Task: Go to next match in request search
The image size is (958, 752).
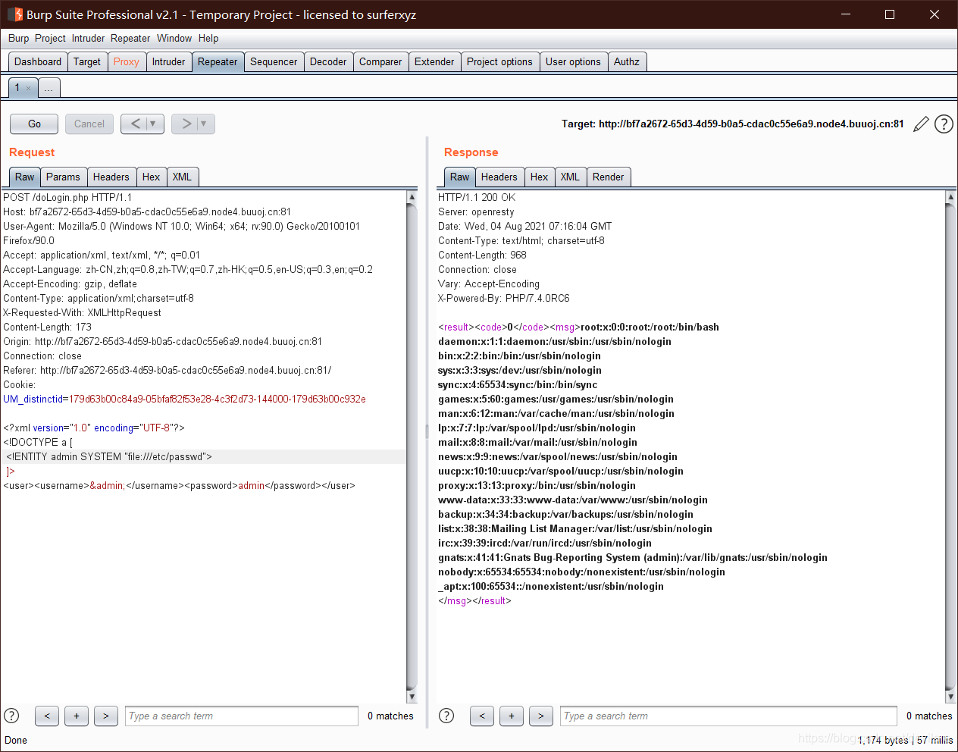Action: [106, 716]
